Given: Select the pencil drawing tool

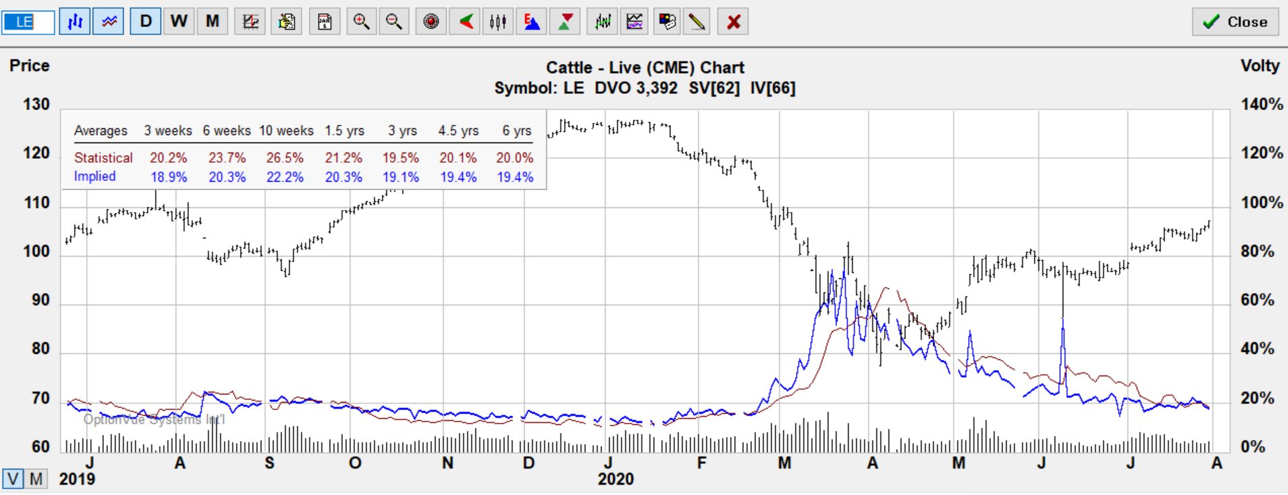Looking at the screenshot, I should [x=697, y=22].
